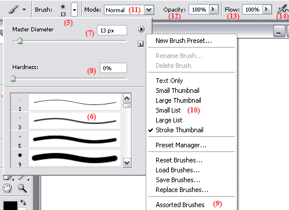Click the Master Diameter value field
The width and height of the screenshot is (289, 210).
[112, 30]
